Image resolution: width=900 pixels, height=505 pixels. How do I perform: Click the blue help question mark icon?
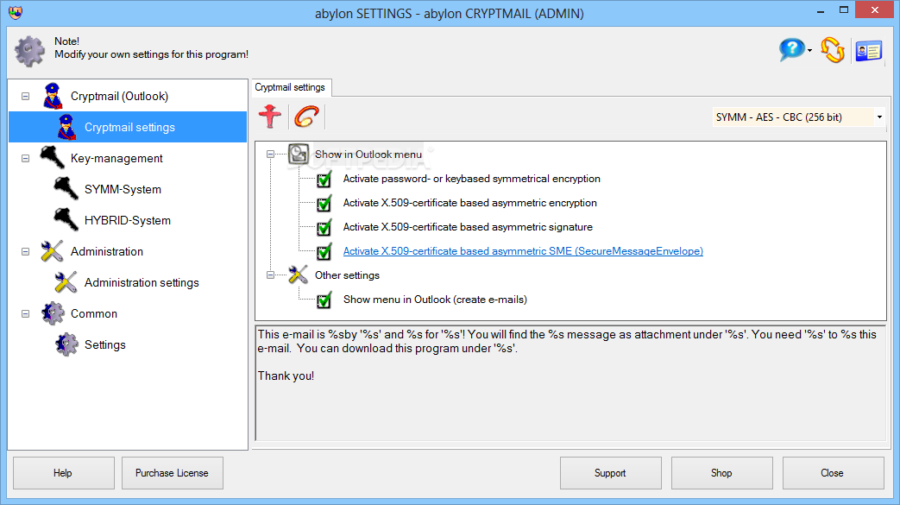point(791,50)
